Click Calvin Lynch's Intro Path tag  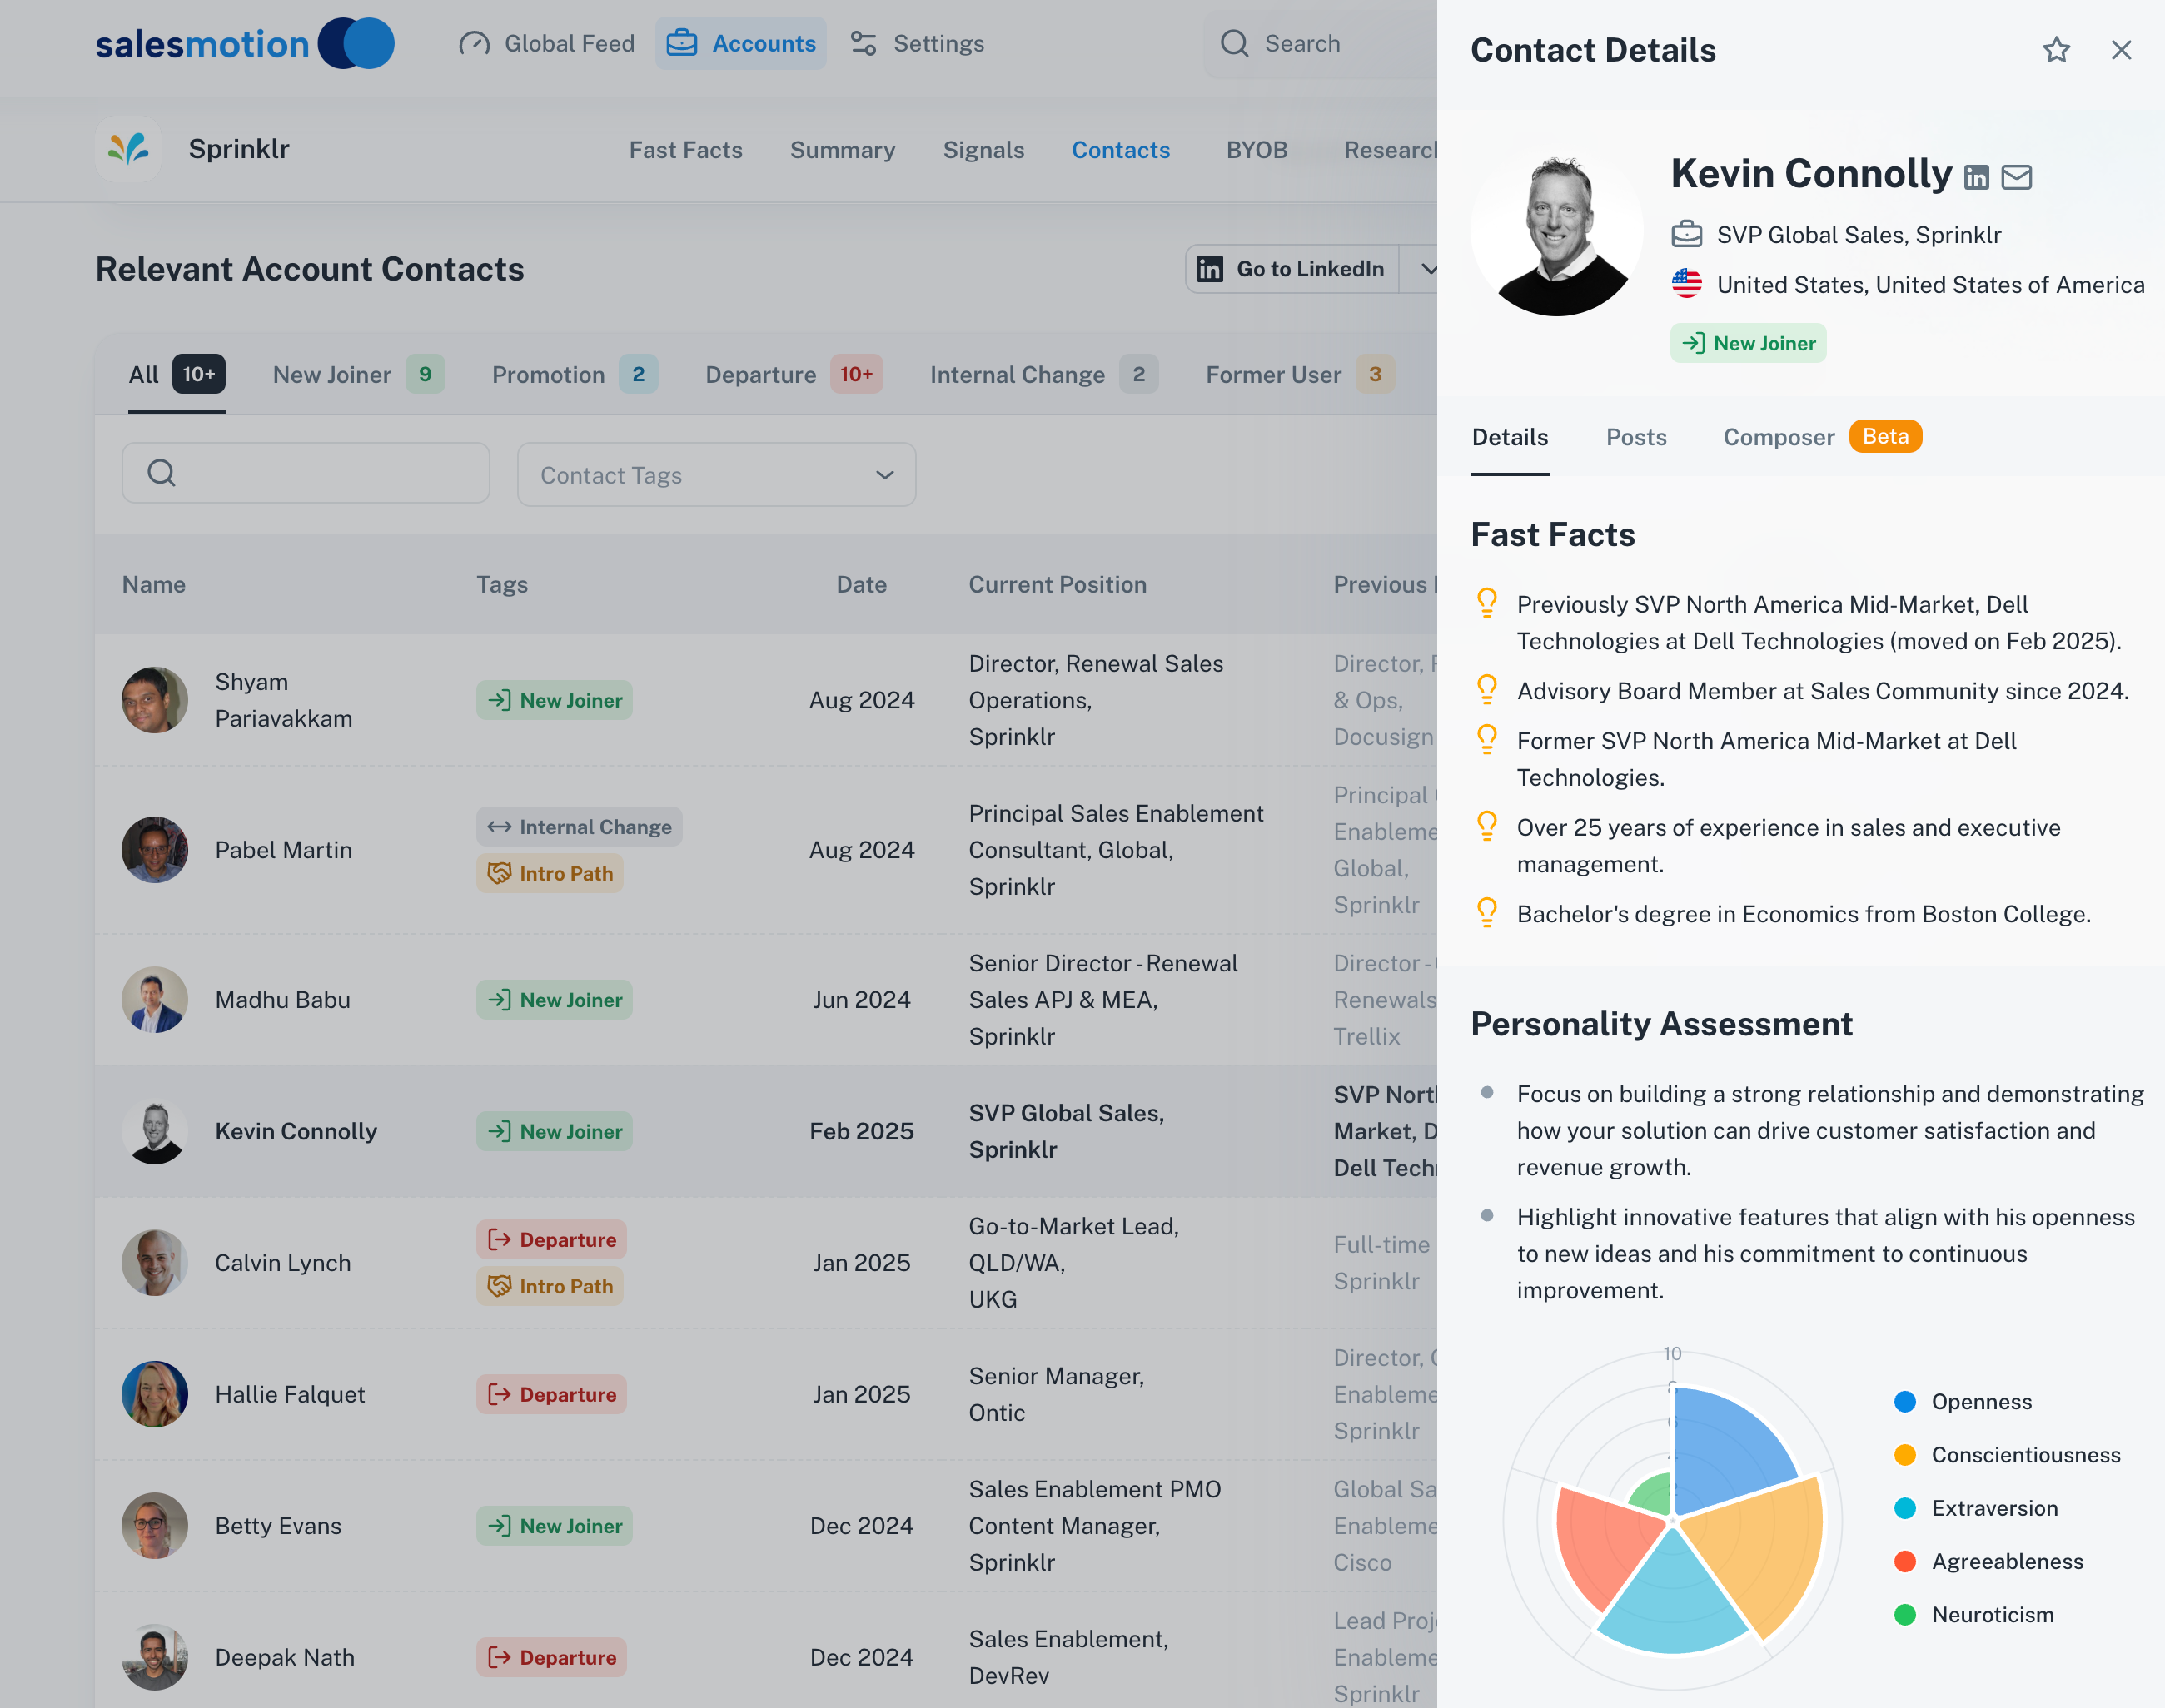coord(550,1286)
